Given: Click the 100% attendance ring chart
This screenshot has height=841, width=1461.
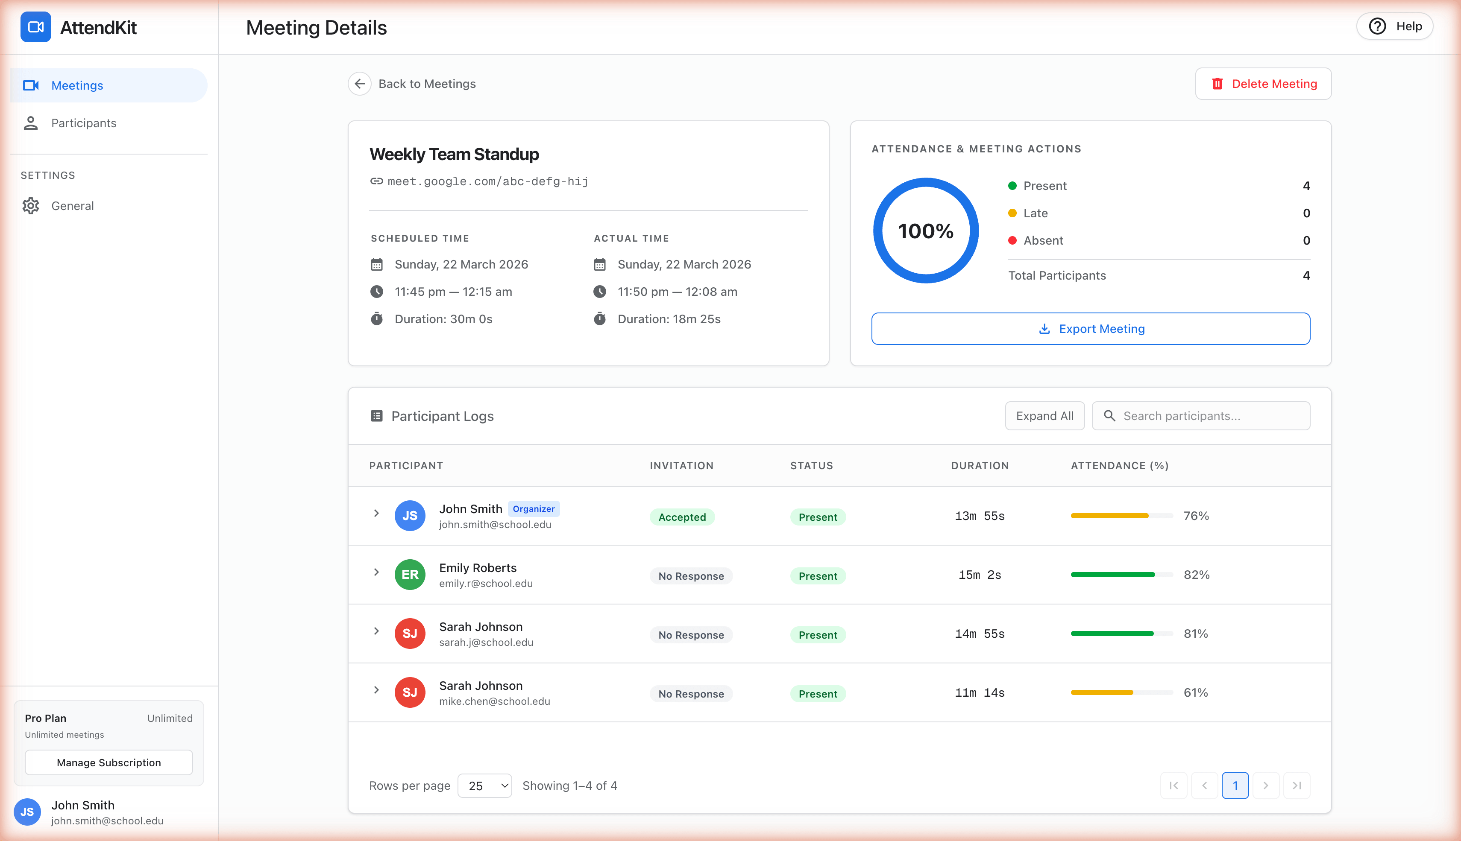Looking at the screenshot, I should [x=926, y=231].
